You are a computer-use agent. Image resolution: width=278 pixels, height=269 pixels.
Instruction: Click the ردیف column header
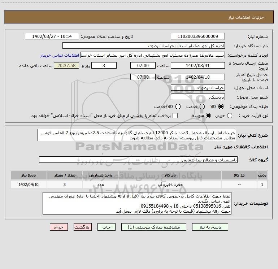(262, 175)
